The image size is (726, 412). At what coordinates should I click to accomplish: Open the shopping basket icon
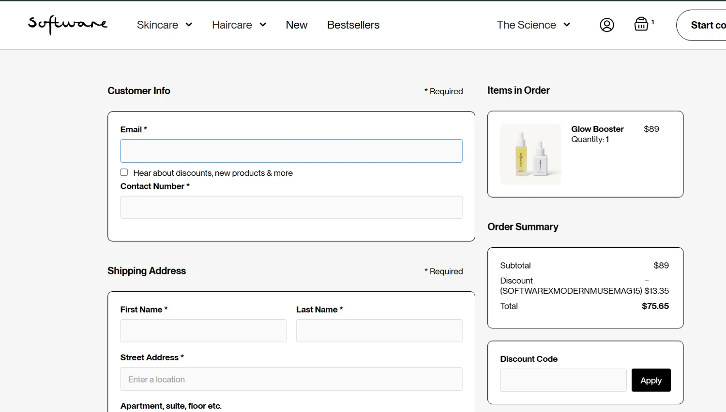point(641,24)
